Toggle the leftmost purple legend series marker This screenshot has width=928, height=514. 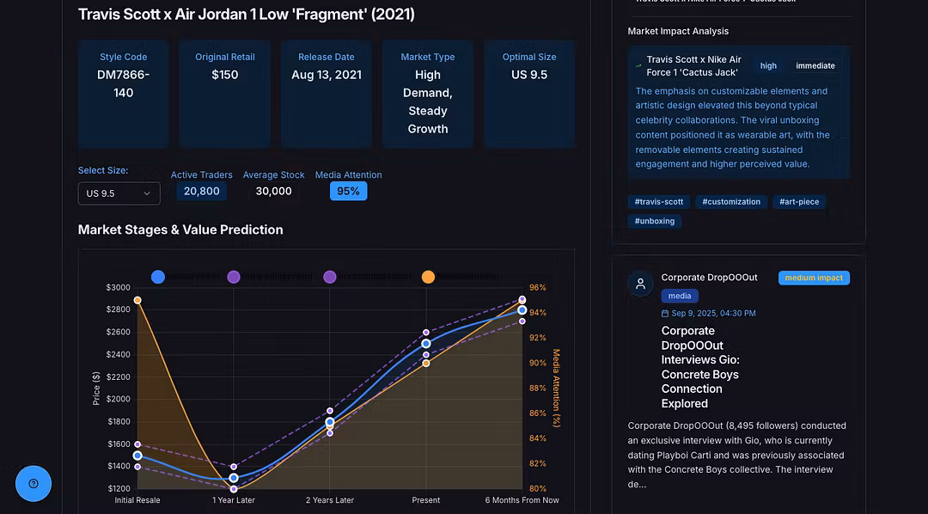pyautogui.click(x=234, y=277)
